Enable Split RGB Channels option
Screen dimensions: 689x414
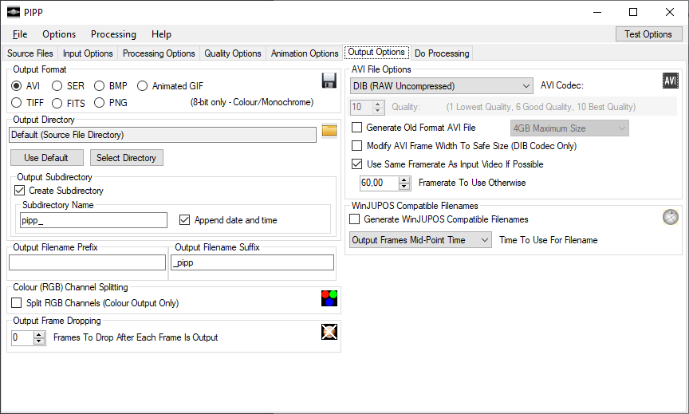(16, 303)
